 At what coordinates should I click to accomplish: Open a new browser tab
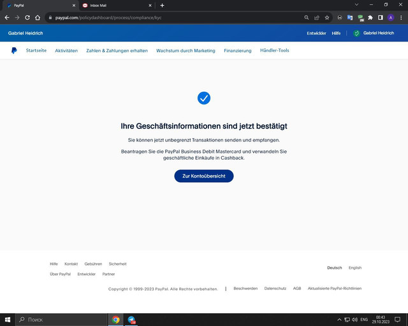coord(162,6)
